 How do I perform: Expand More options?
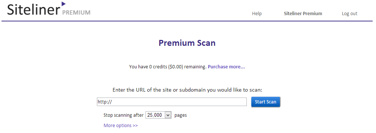pos(121,125)
